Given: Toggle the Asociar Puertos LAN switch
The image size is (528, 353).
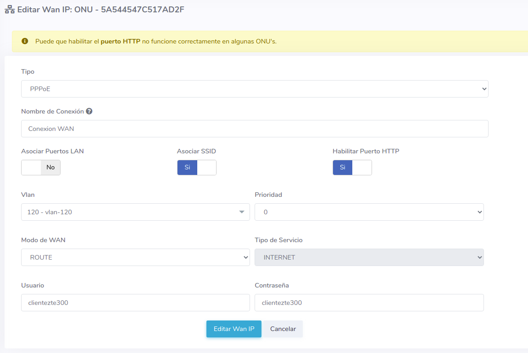Looking at the screenshot, I should click(41, 168).
